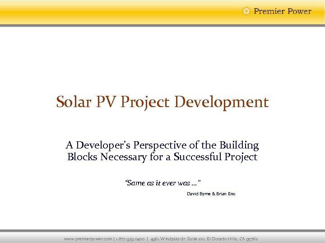Click the quote "Same as it ever was ..."

coord(162,183)
